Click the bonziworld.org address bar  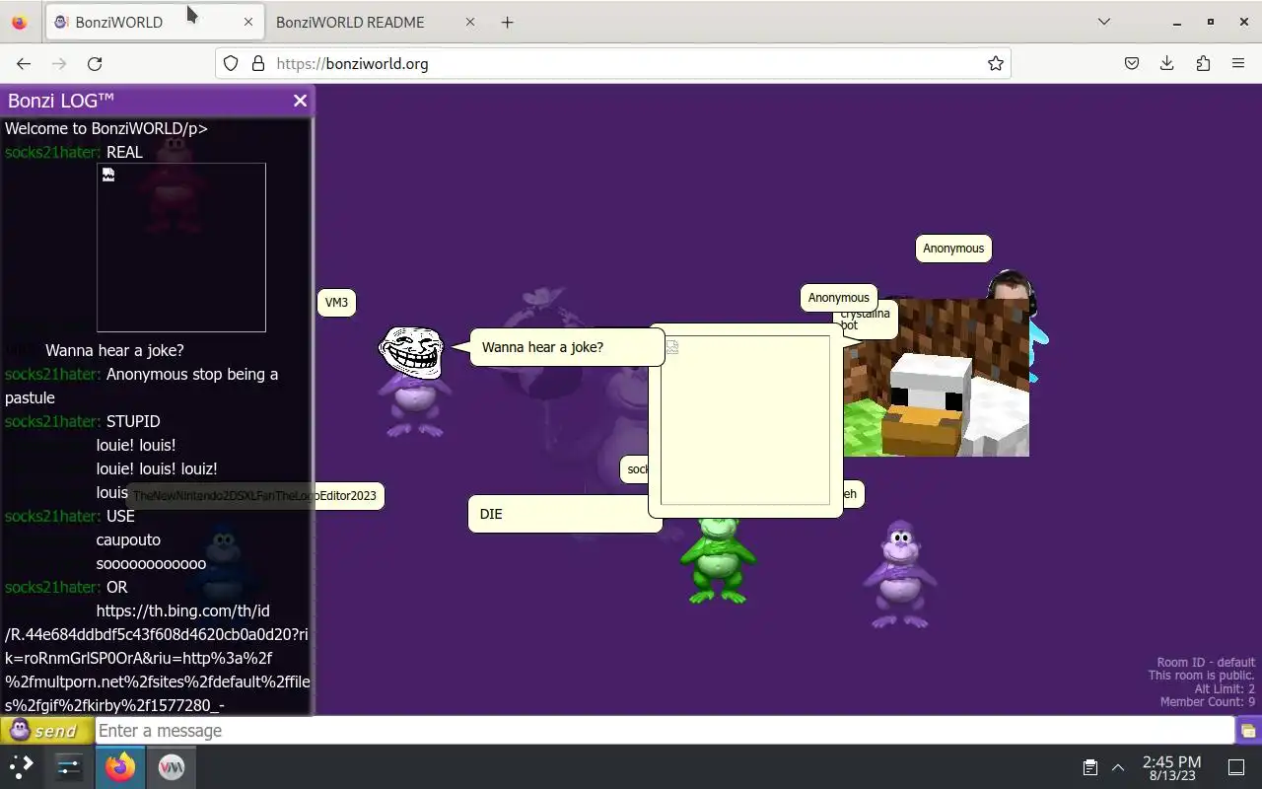tap(611, 63)
